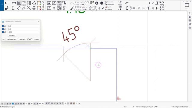
Task: Click the four-squares icon on right sidebar
Action: (x=190, y=28)
